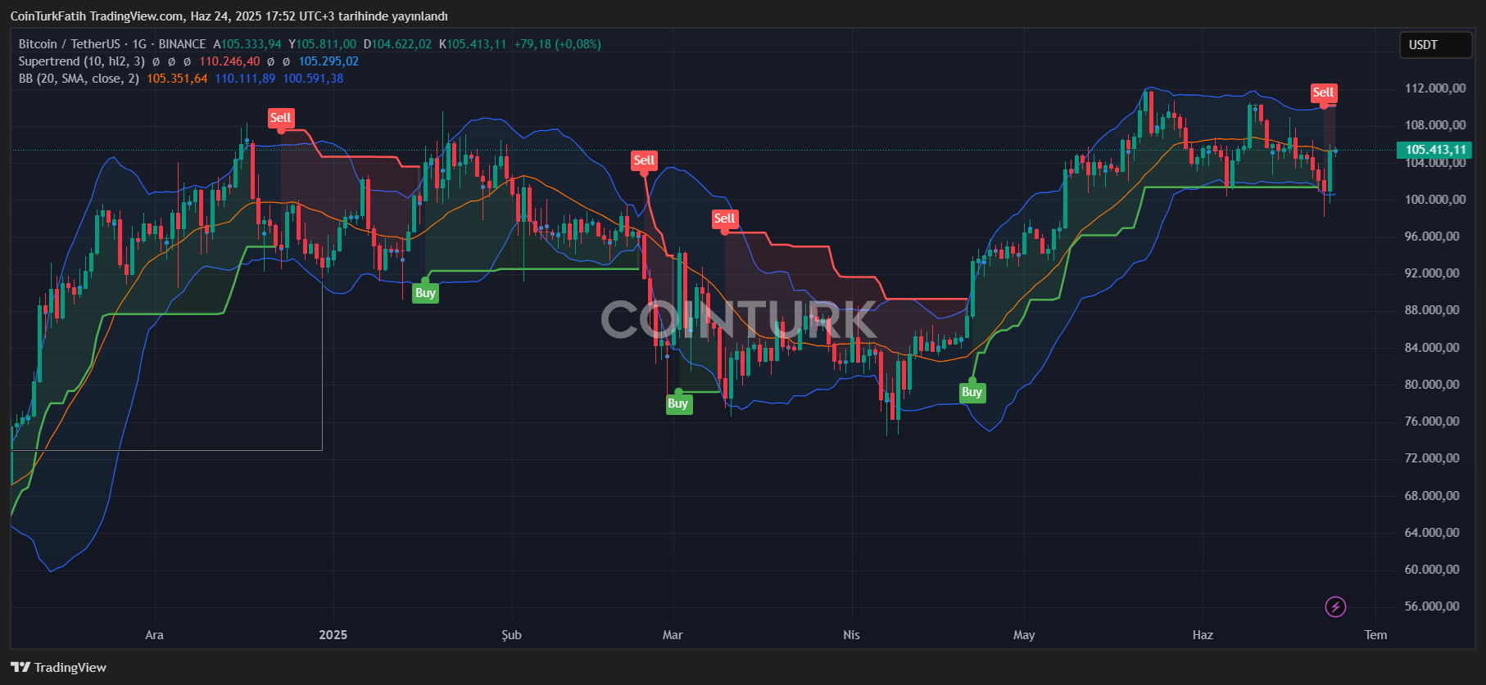1486x685 pixels.
Task: Click the red Supertrend value 110.246,40
Action: [x=229, y=61]
